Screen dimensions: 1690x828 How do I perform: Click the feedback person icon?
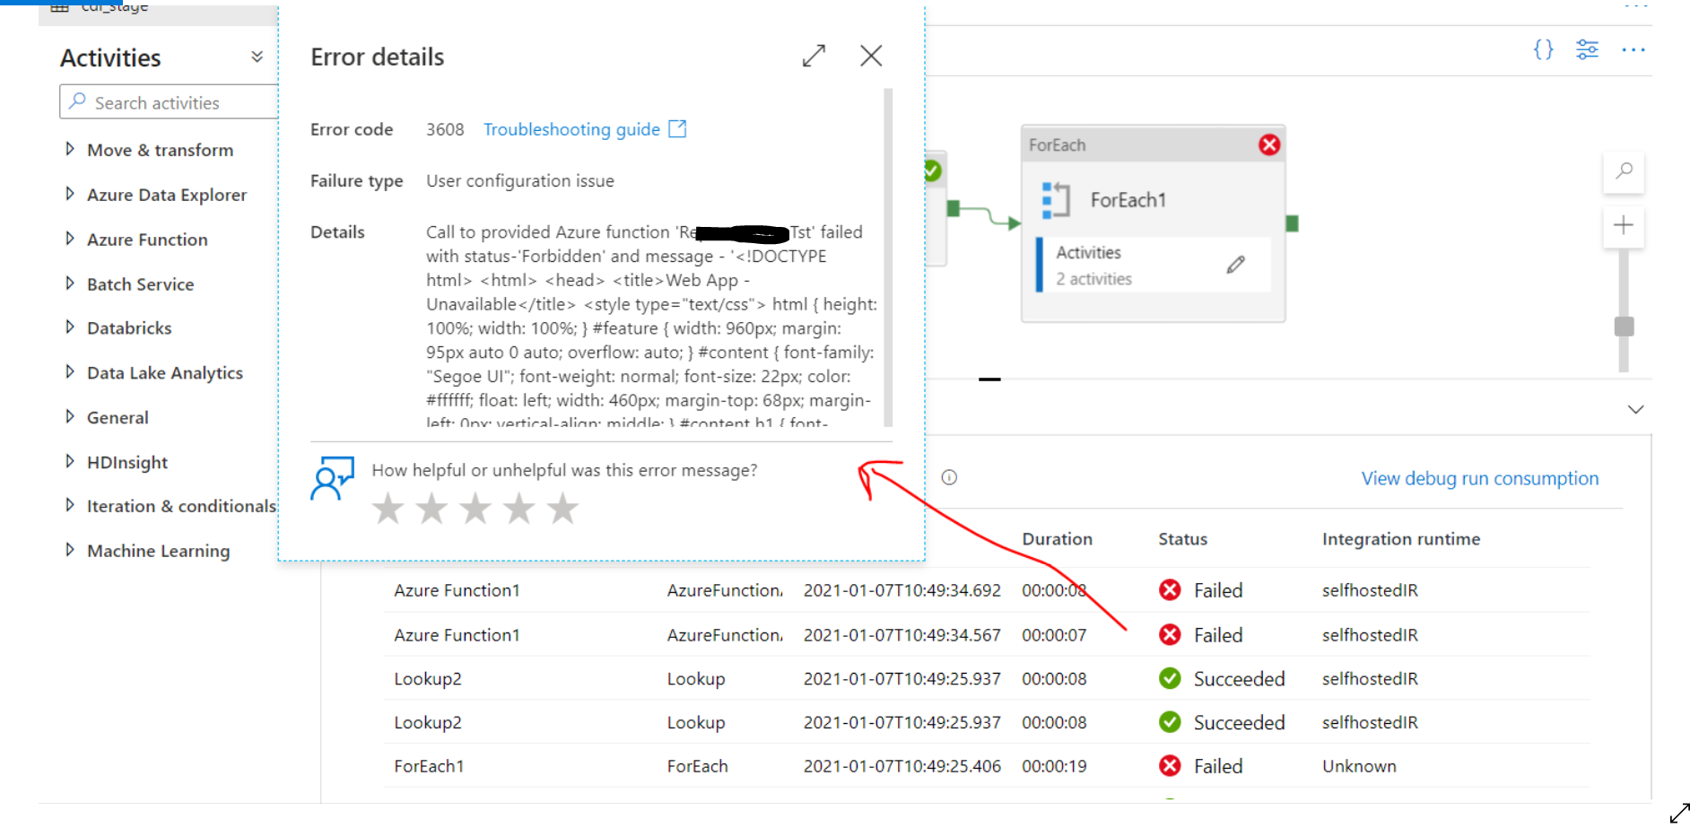tap(332, 478)
